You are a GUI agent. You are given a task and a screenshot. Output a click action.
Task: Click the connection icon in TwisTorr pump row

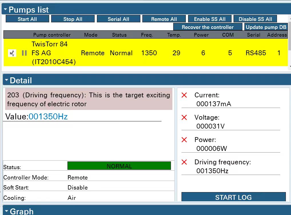[x=12, y=53]
